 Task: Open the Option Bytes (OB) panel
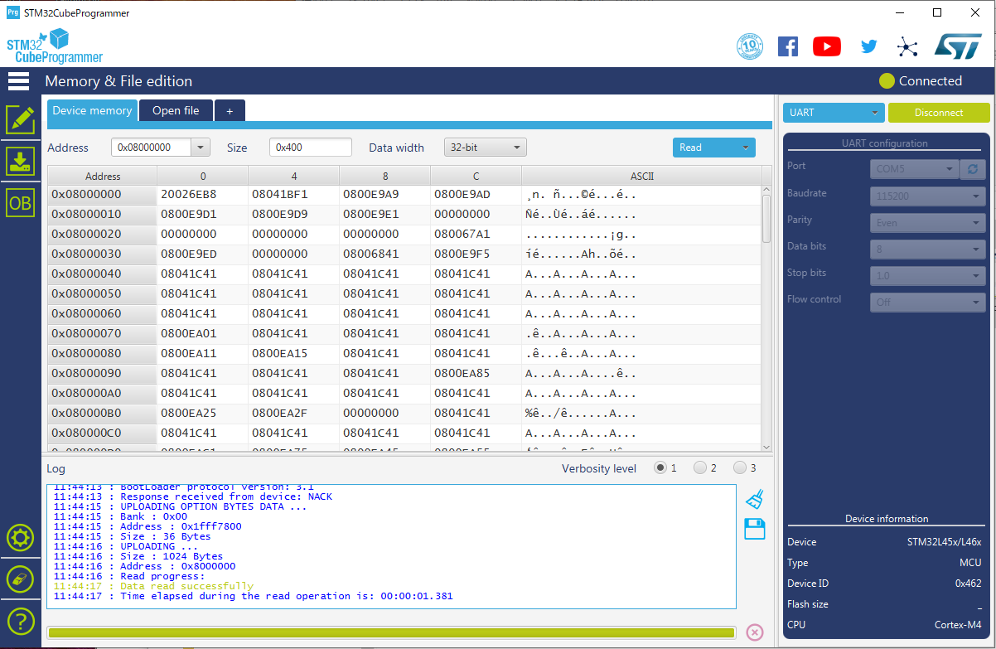pyautogui.click(x=20, y=202)
